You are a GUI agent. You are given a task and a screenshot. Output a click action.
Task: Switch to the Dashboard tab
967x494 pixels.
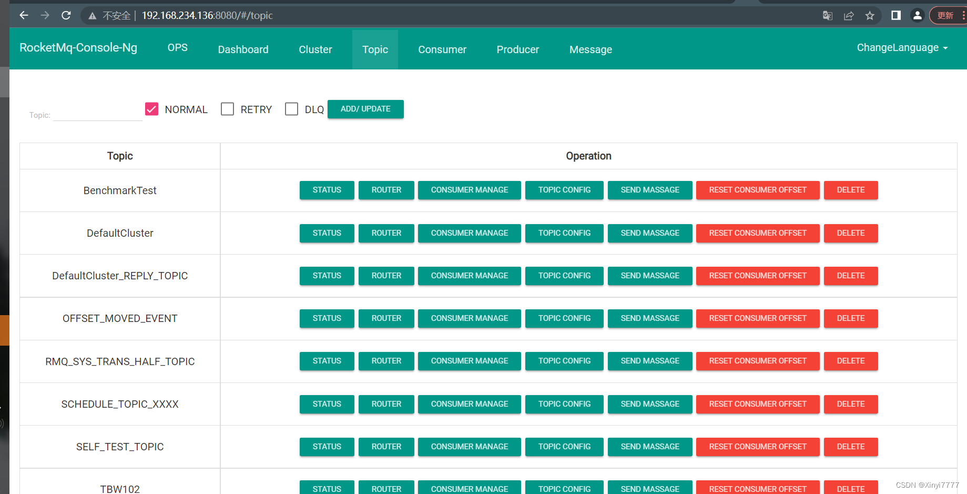pyautogui.click(x=243, y=49)
